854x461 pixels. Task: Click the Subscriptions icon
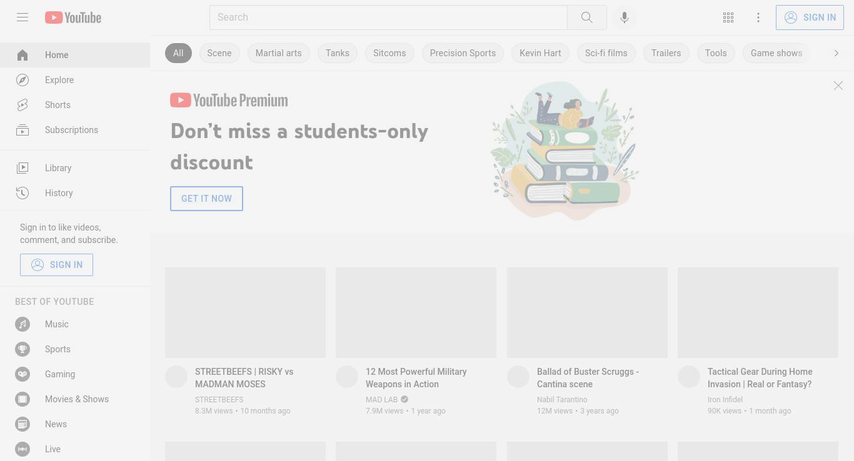pyautogui.click(x=23, y=130)
